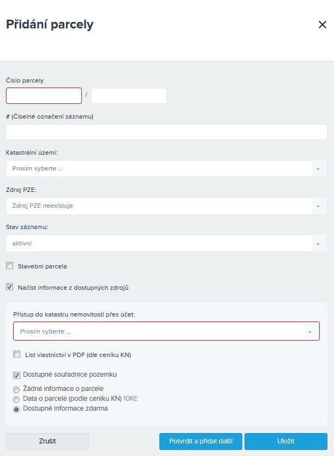Click the 10Kč price link

[x=130, y=399]
